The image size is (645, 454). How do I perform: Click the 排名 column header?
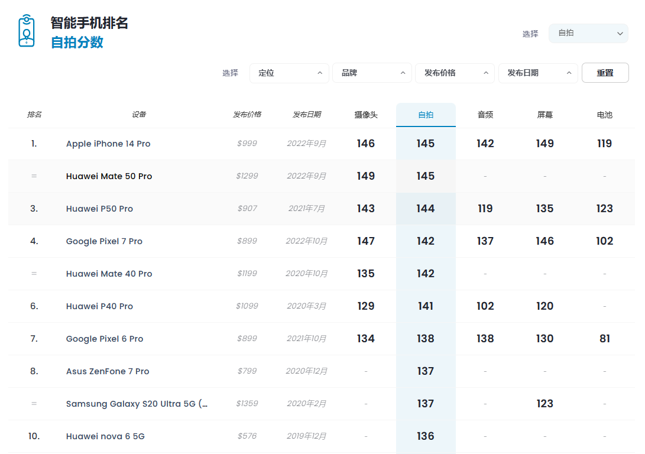pyautogui.click(x=34, y=114)
